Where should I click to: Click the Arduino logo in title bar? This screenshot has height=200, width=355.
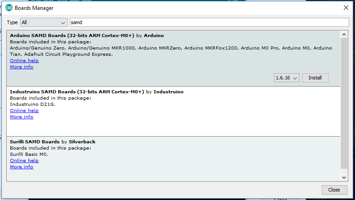tap(9, 8)
